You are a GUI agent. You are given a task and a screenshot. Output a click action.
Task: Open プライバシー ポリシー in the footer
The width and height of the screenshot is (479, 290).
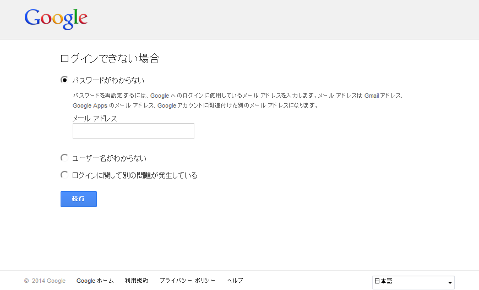tap(187, 281)
